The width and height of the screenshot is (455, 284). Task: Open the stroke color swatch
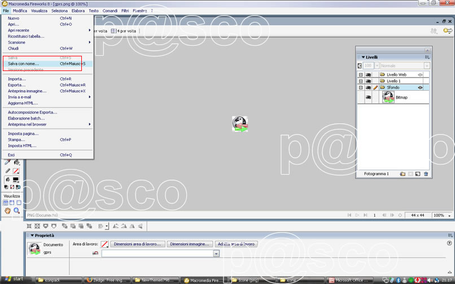[x=16, y=171]
